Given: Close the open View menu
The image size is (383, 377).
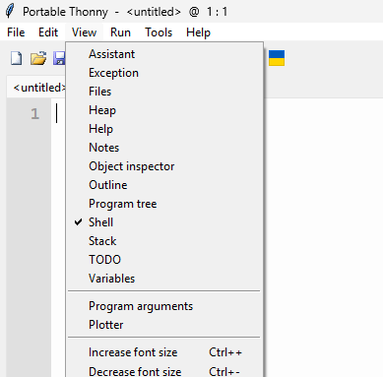Looking at the screenshot, I should coord(84,32).
